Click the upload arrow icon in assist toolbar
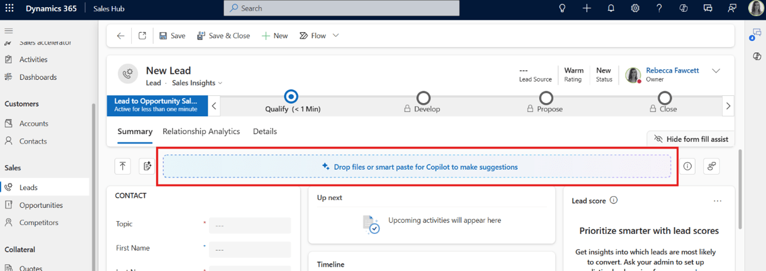The width and height of the screenshot is (766, 271). (123, 166)
